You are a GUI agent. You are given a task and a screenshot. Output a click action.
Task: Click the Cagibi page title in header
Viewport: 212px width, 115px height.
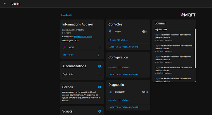point(15,4)
